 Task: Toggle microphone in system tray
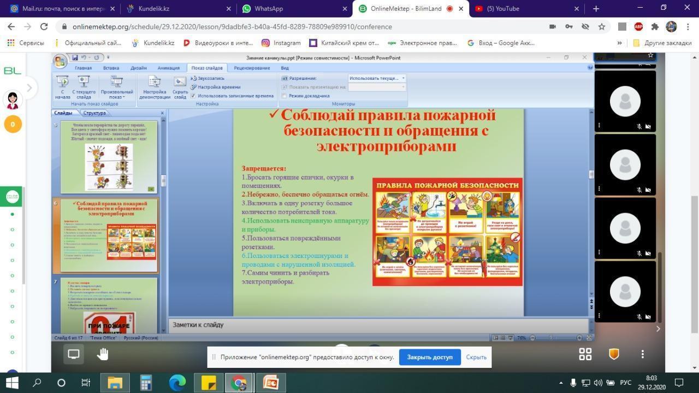coord(573,383)
